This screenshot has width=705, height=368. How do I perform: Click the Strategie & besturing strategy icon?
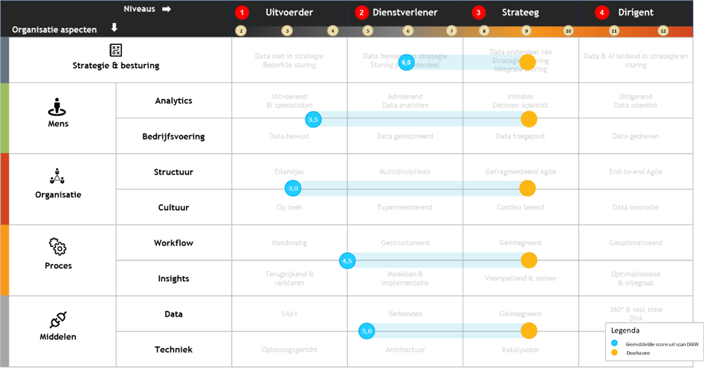pyautogui.click(x=116, y=50)
